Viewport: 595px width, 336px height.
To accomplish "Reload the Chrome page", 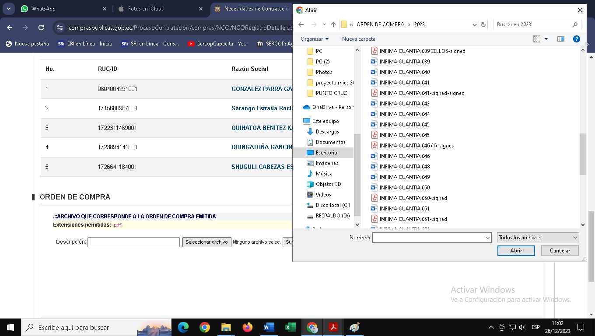I will [x=41, y=28].
